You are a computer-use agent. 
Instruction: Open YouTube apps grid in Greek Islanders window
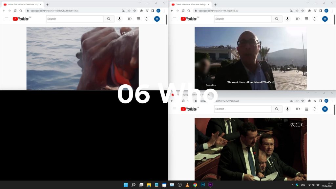306,19
